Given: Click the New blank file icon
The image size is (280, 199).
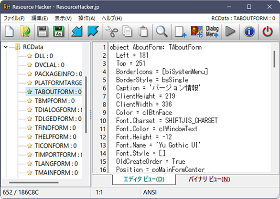Looking at the screenshot, I should (9, 31).
